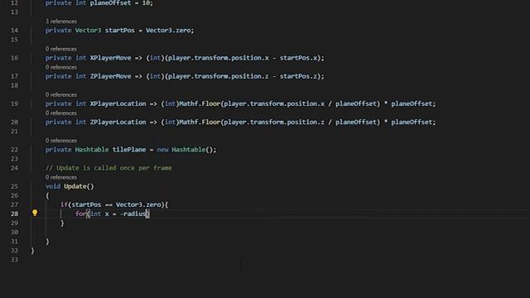Open the '0 references' CodeLens above tilePlane
The height and width of the screenshot is (298, 530).
point(61,141)
